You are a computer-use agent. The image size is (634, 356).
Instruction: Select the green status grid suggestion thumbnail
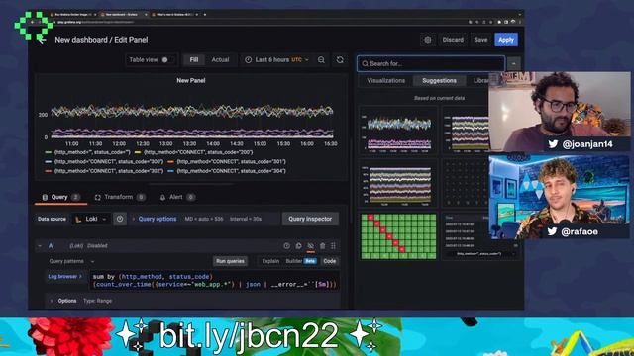398,236
